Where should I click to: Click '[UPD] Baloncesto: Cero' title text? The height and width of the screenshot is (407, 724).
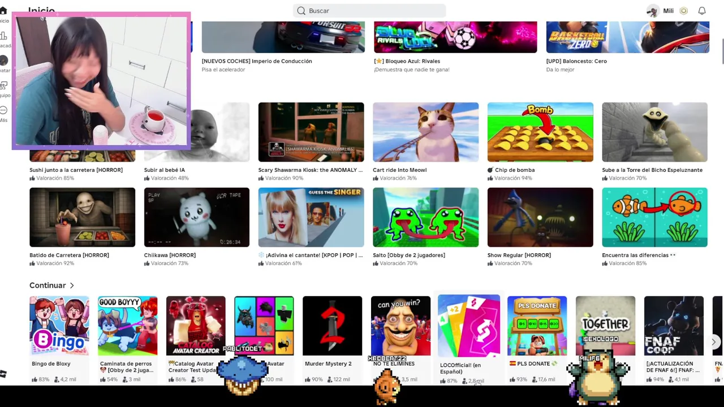576,61
